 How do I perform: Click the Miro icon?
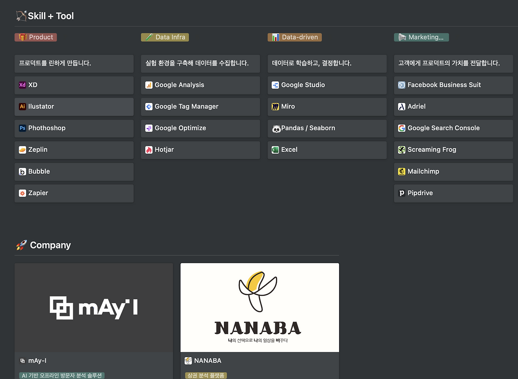275,106
